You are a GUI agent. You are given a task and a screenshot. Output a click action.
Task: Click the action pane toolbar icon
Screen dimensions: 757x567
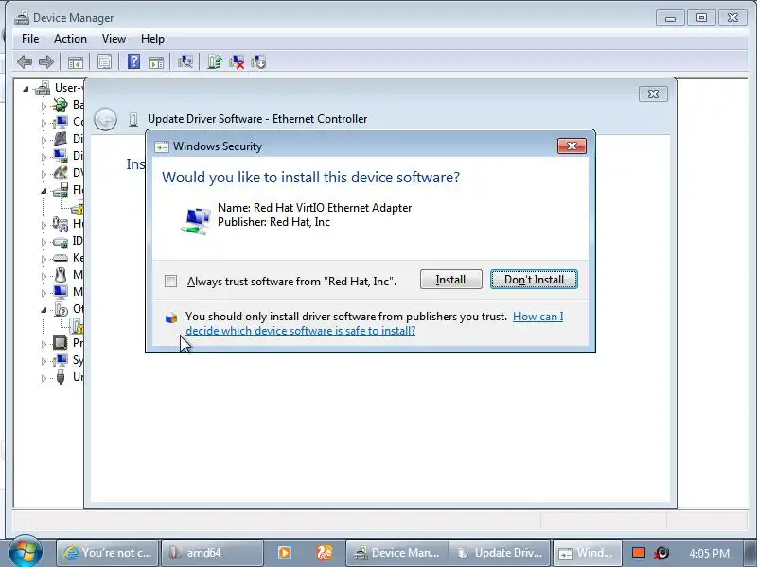(x=156, y=62)
